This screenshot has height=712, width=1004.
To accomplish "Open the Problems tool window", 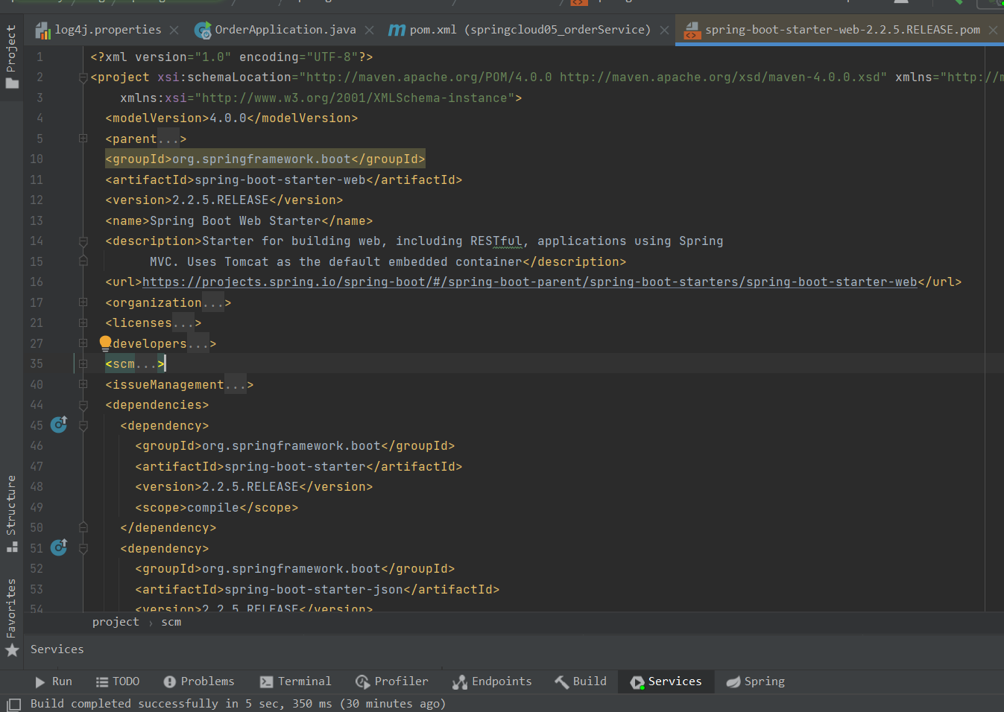I will (x=198, y=681).
